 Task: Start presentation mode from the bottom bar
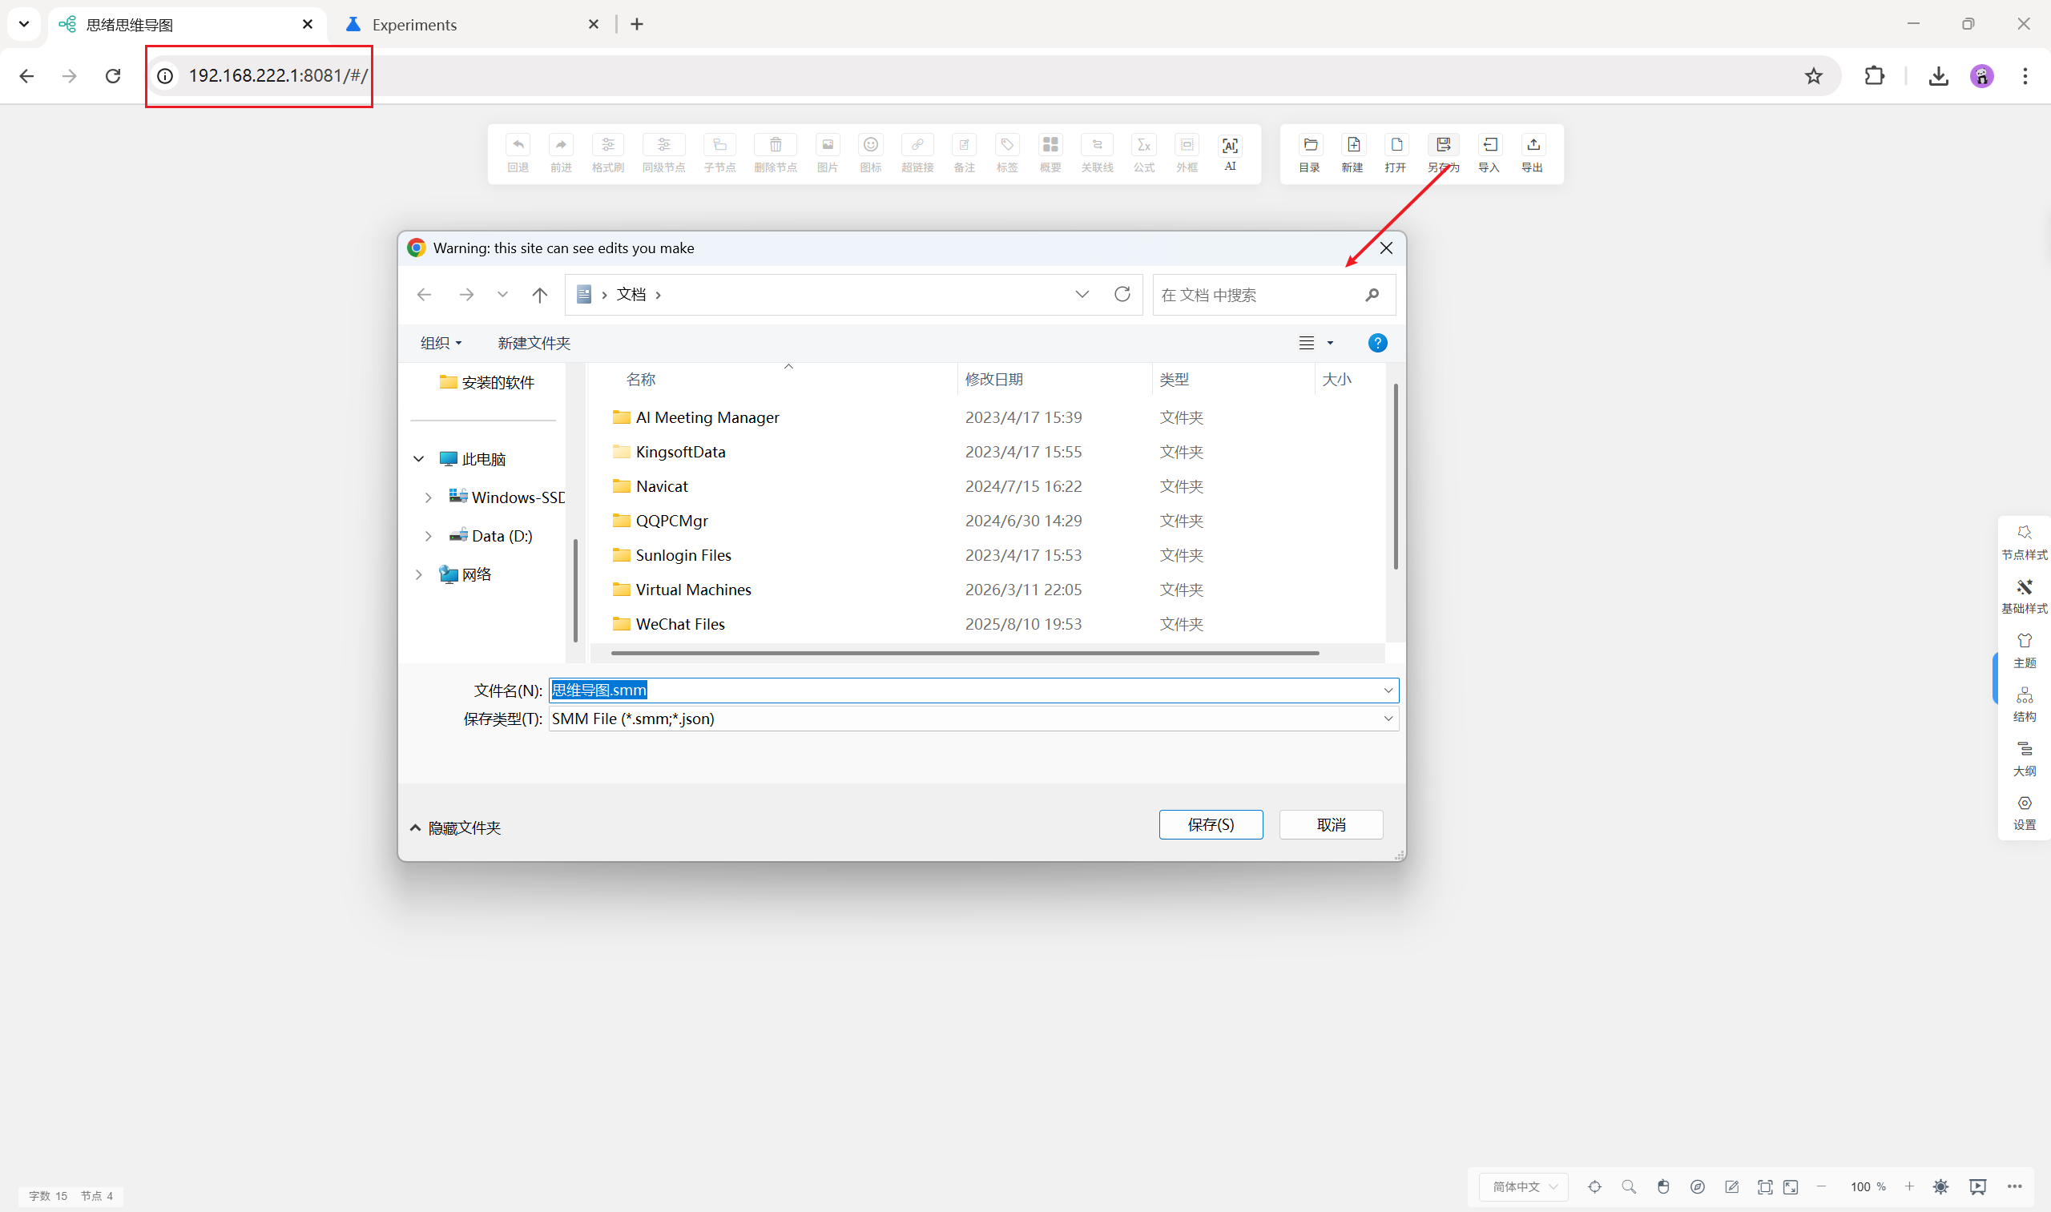click(x=1977, y=1186)
